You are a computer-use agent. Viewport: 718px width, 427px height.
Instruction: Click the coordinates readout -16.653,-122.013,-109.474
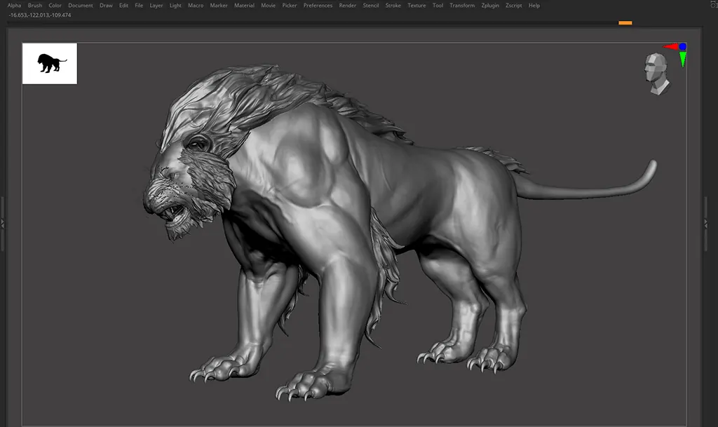click(x=40, y=15)
